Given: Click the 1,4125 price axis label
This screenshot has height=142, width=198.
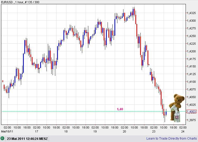Looking at the screenshot, I should (191, 74).
